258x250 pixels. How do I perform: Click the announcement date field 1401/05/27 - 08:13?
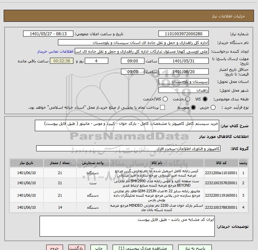coord(48,34)
